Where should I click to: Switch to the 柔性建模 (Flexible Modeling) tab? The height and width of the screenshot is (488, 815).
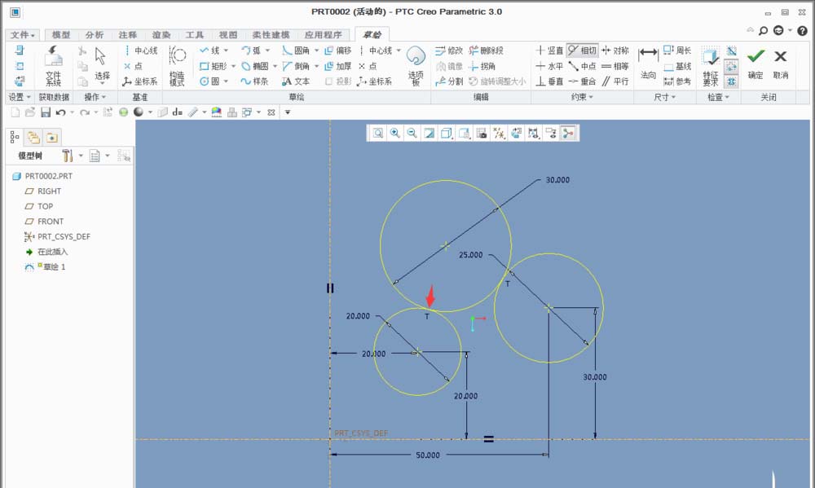(x=271, y=35)
